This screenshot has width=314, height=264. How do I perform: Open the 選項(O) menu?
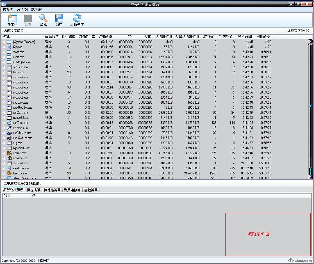22,10
